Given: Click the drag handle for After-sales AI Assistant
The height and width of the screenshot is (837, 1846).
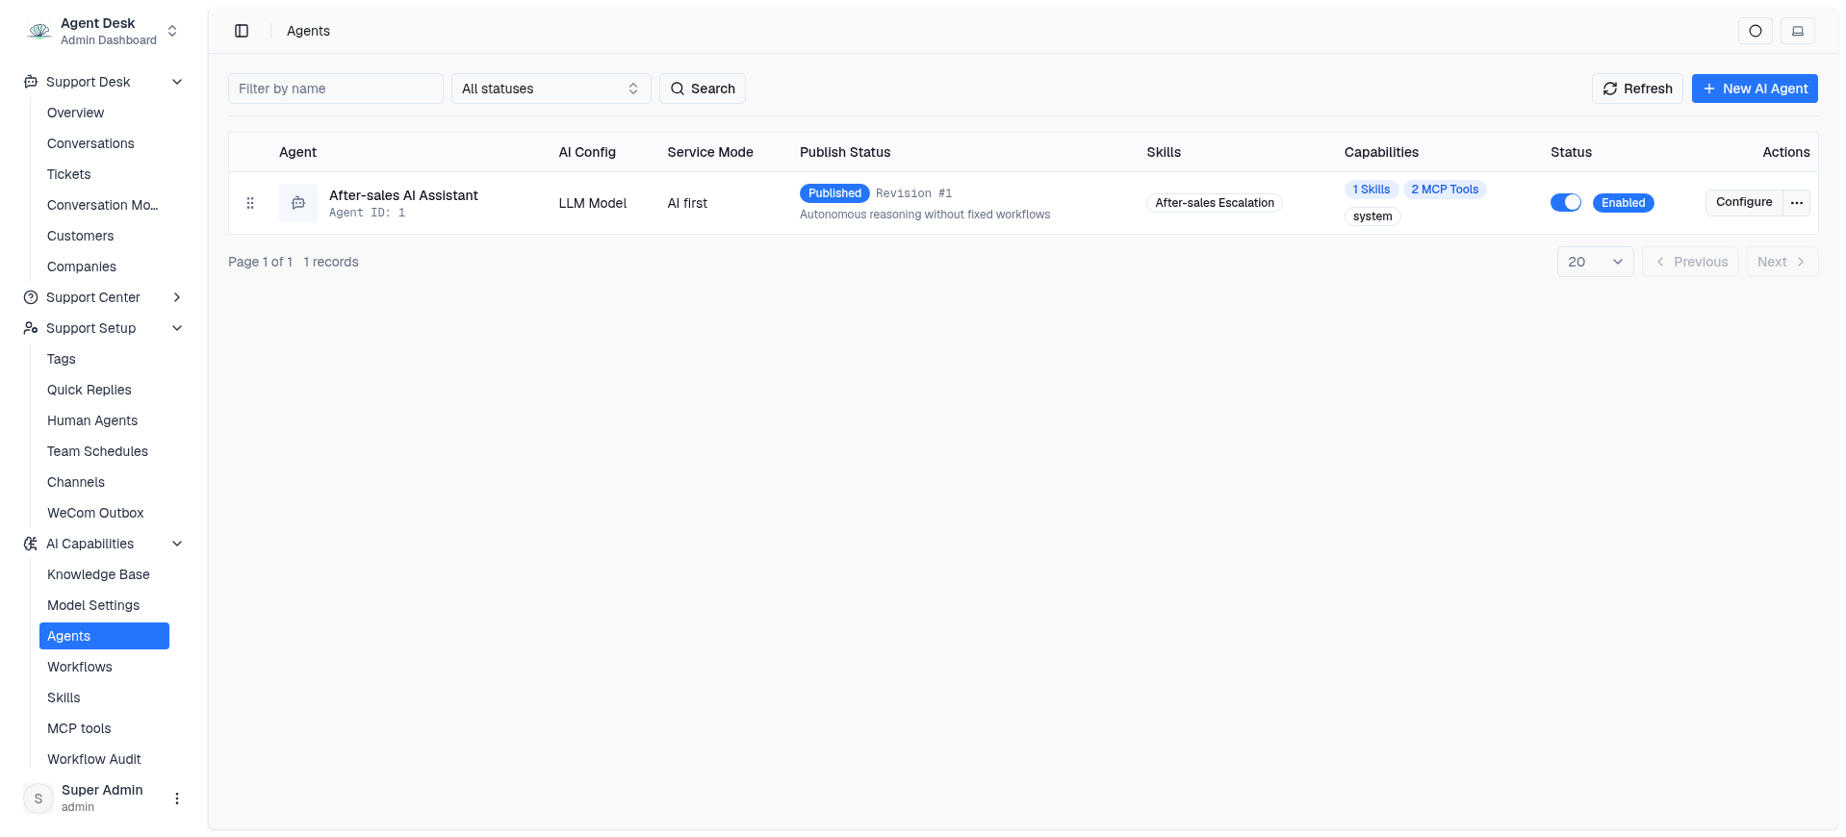Looking at the screenshot, I should tap(250, 203).
